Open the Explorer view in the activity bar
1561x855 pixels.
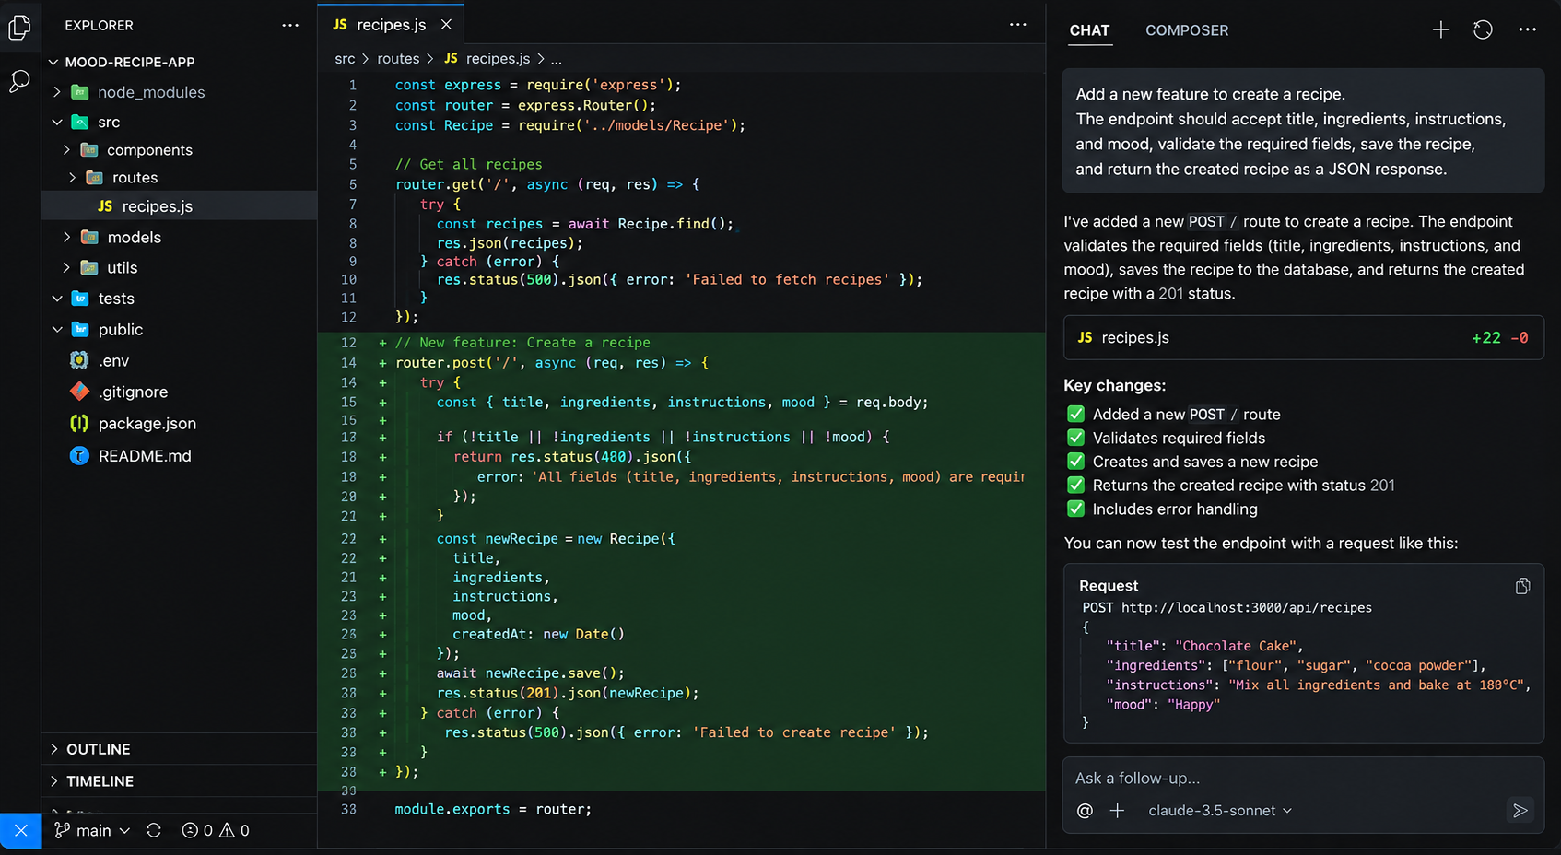coord(19,28)
